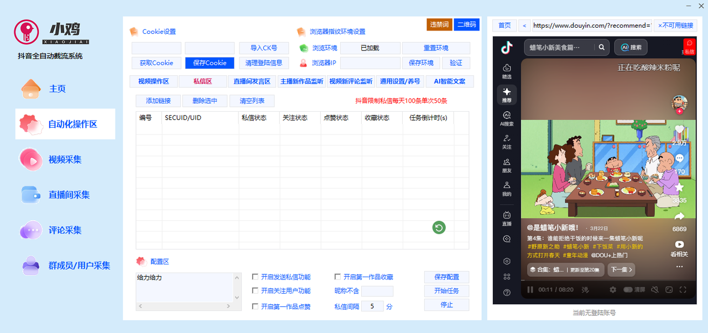Click the magnifier search icon in Douyin
This screenshot has height=333, width=708.
point(601,48)
